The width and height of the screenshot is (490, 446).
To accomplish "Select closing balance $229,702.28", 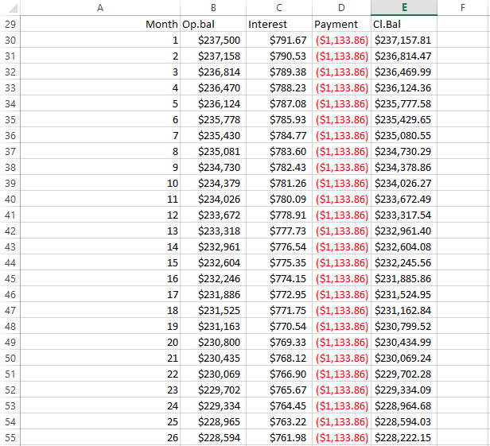I will click(404, 374).
